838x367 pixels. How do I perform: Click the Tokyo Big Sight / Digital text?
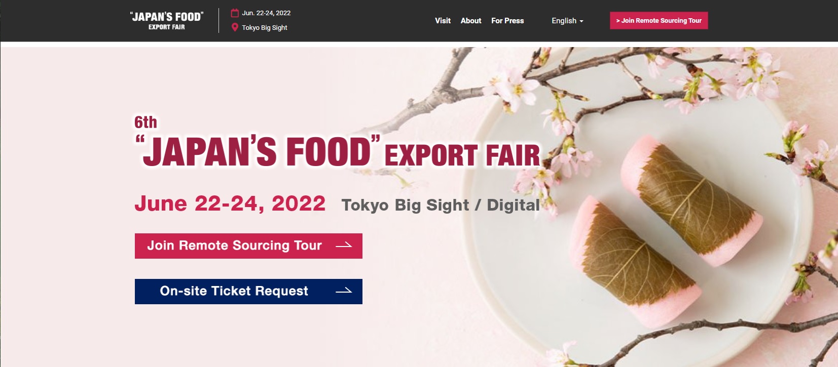(441, 205)
